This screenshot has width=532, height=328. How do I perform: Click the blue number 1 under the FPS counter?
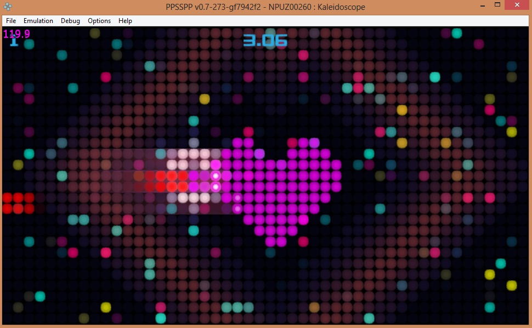click(14, 42)
